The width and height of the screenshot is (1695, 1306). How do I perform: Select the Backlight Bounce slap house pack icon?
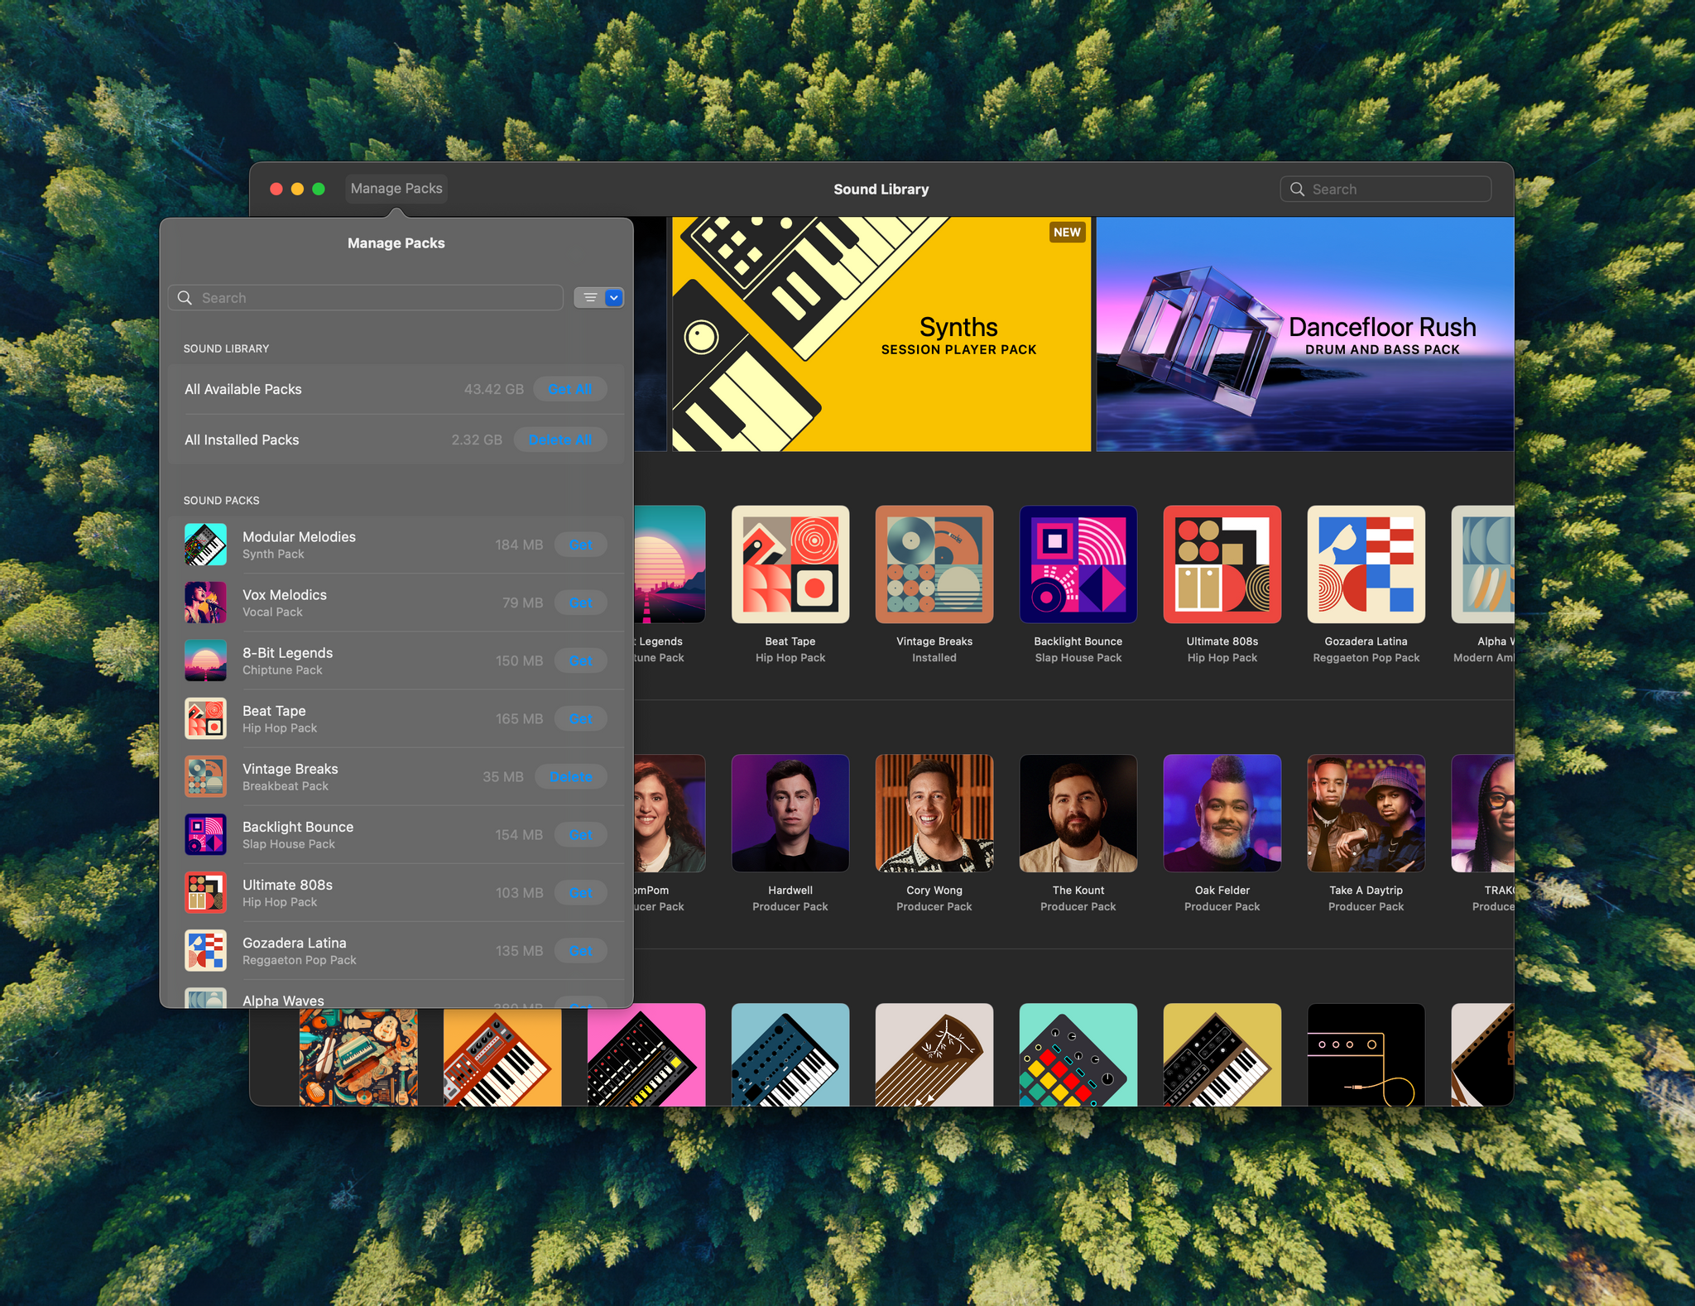coord(205,833)
